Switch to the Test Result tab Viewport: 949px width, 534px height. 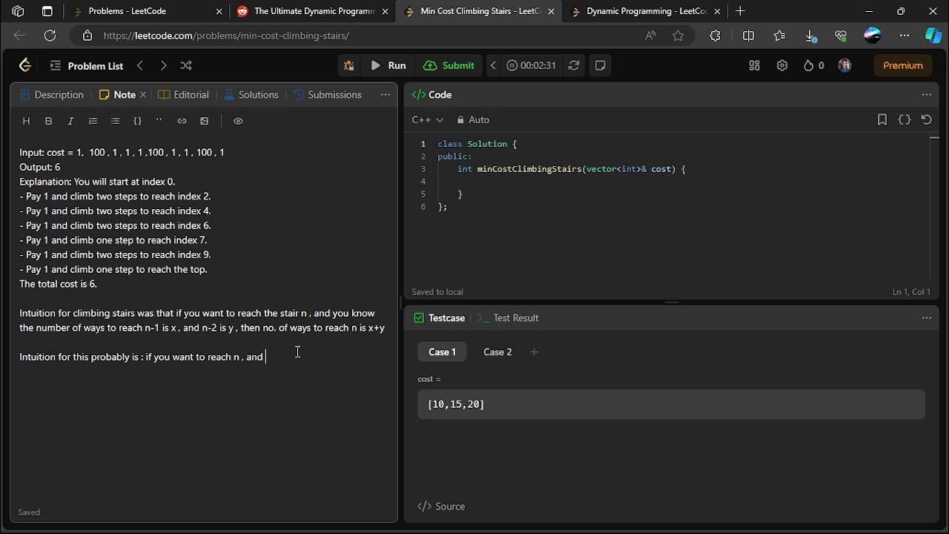tap(508, 317)
